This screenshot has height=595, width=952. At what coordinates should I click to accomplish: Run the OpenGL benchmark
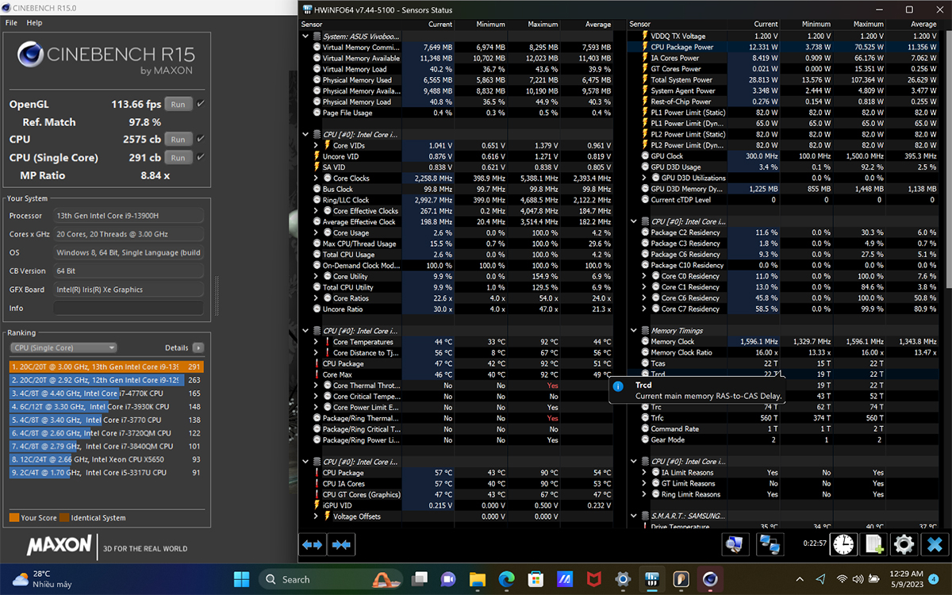178,105
